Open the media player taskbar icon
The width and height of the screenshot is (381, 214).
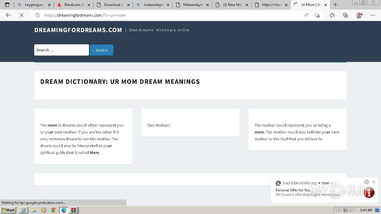pyautogui.click(x=44, y=210)
